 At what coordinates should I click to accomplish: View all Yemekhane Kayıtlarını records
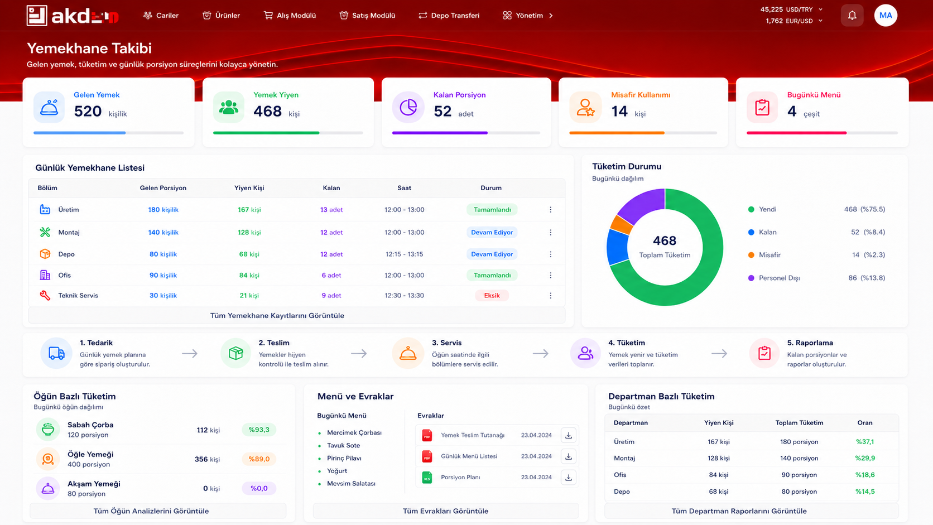(297, 316)
